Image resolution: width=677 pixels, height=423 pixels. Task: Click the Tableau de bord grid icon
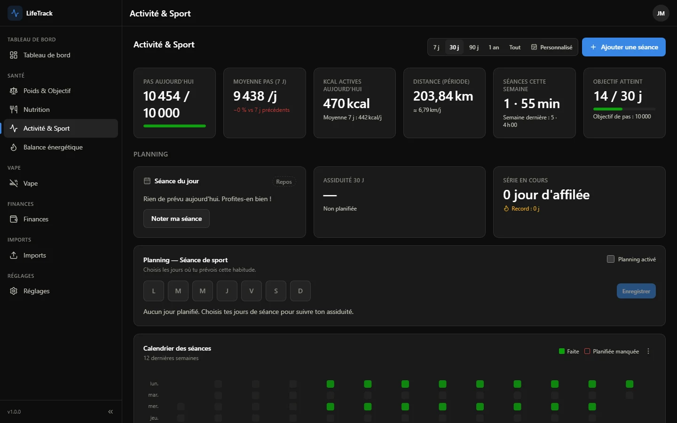tap(14, 55)
